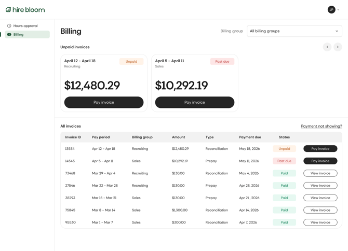
Task: Open the Payment not showing? link
Action: tap(322, 126)
